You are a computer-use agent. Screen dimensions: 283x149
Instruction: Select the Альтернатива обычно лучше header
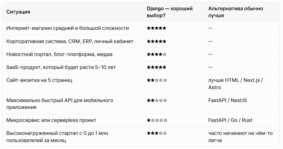click(x=235, y=12)
